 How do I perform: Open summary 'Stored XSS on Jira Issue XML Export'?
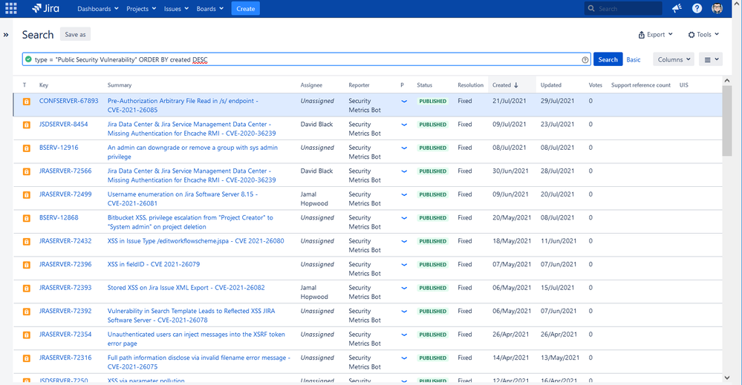coord(186,287)
